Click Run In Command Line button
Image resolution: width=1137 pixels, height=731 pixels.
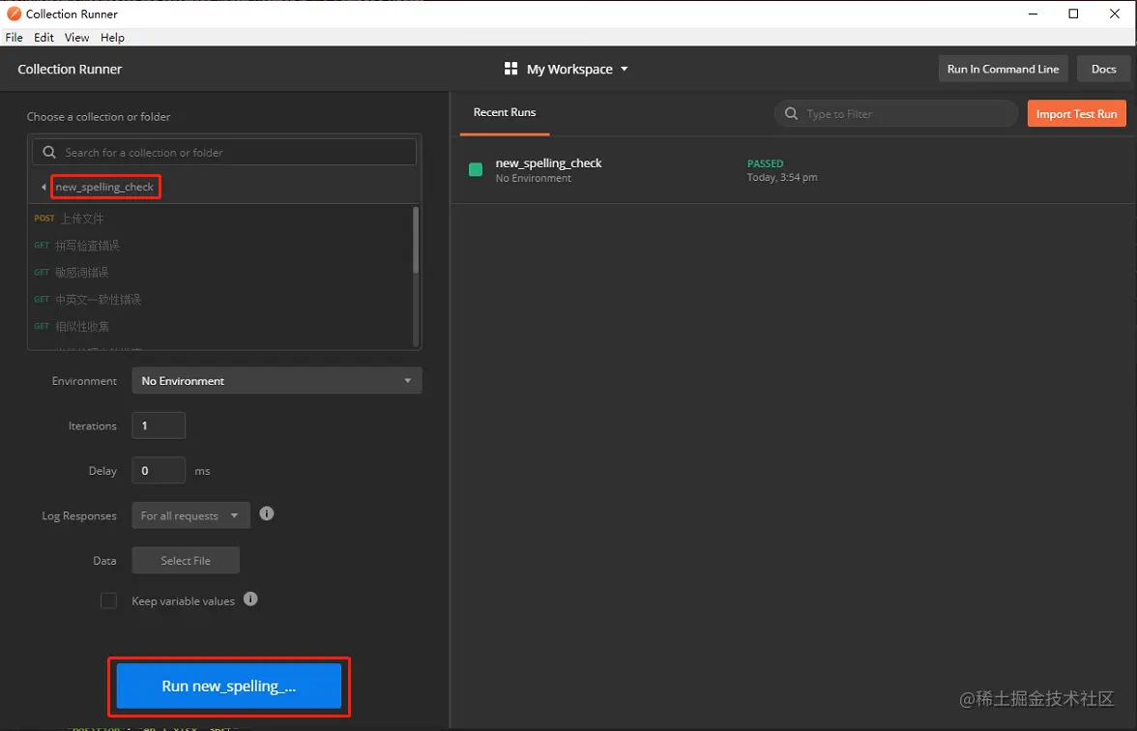coord(1003,69)
